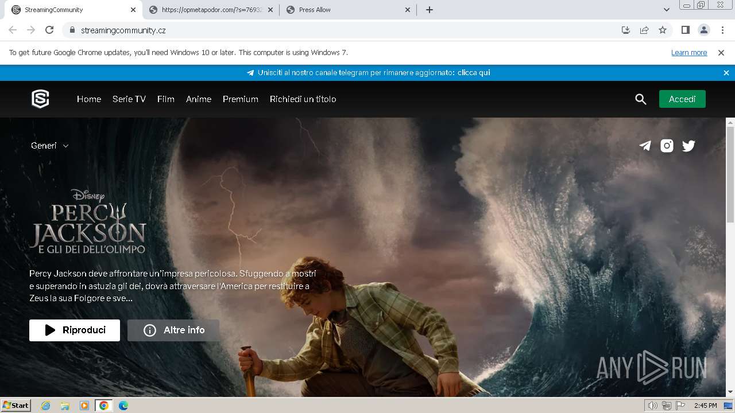The width and height of the screenshot is (735, 413).
Task: Click the 'clicca qui' Telegram link
Action: coord(474,73)
